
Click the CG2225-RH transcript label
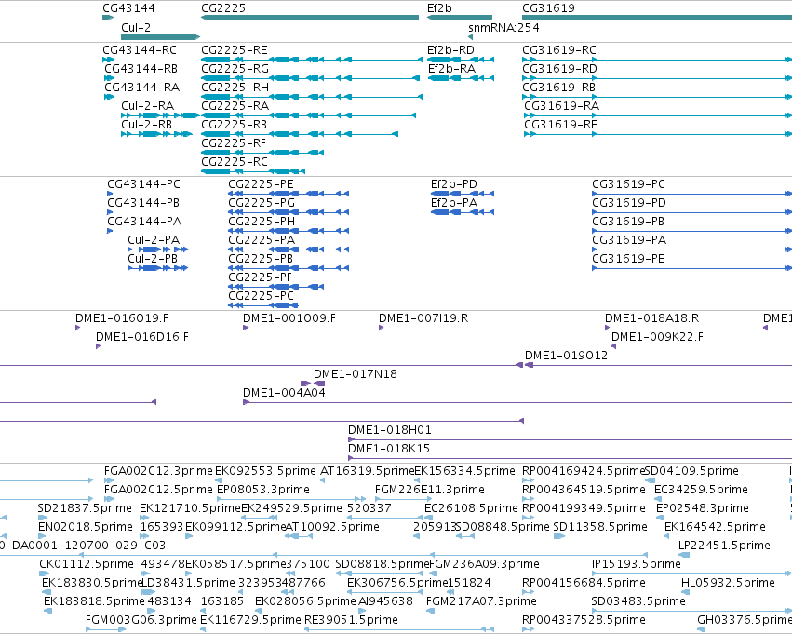tap(235, 88)
